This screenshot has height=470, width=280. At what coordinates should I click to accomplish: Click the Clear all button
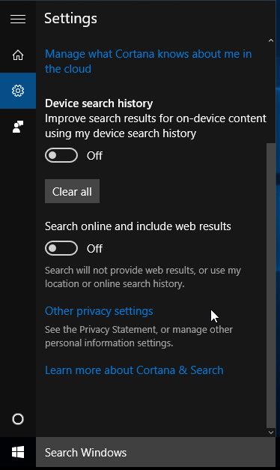[x=72, y=191]
